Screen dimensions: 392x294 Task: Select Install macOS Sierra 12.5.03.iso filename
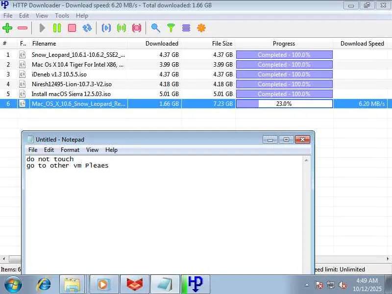[71, 94]
